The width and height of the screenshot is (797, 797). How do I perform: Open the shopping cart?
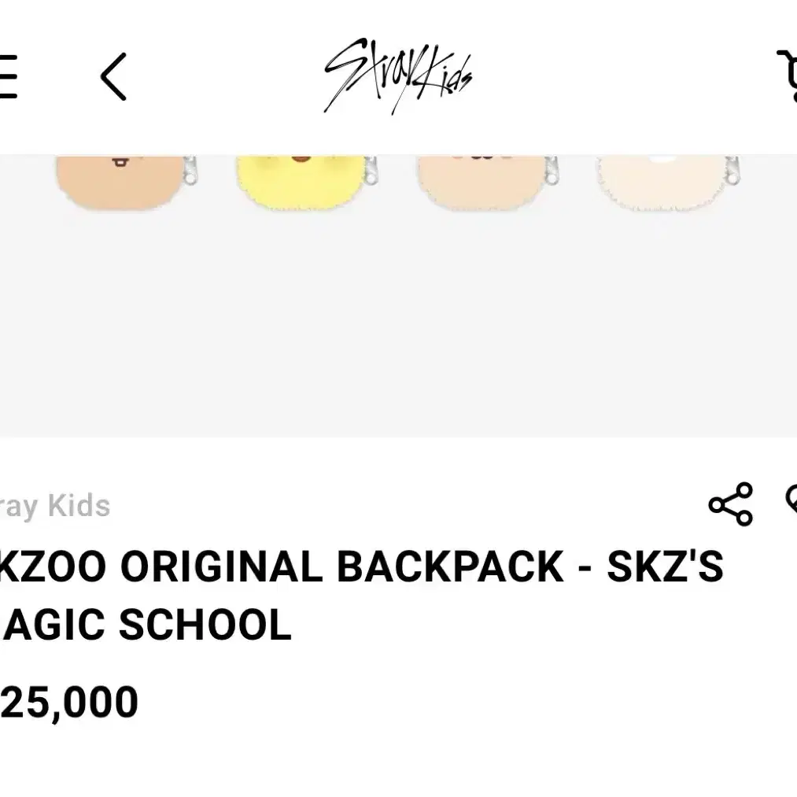click(x=788, y=76)
